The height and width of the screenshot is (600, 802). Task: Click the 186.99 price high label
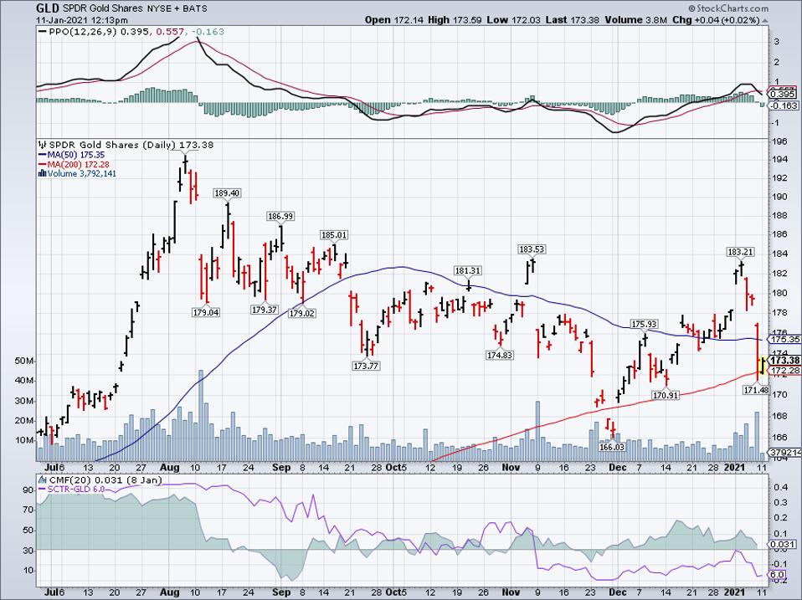click(x=280, y=216)
